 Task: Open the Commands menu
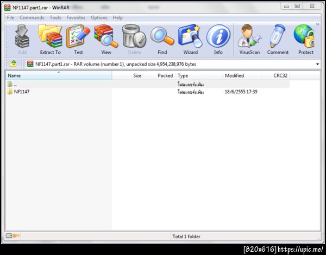click(32, 18)
